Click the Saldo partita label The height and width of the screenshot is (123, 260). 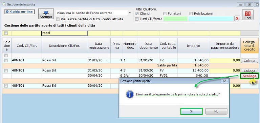(167, 65)
